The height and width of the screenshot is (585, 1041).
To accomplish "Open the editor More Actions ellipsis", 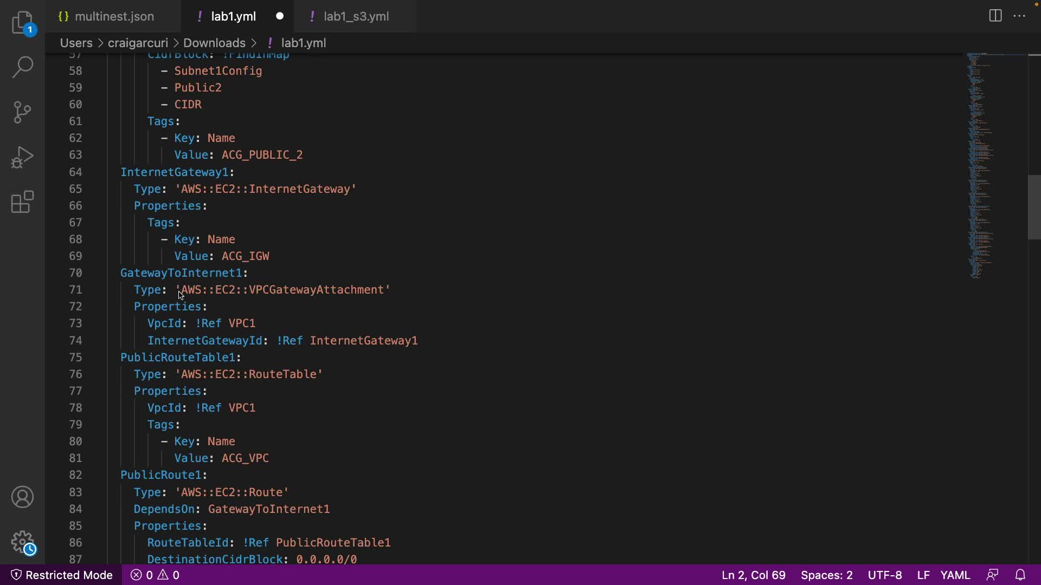I will pos(1019,16).
